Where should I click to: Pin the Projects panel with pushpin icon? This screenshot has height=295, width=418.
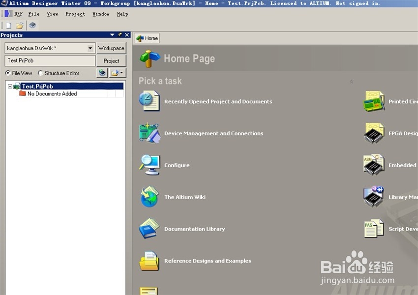pyautogui.click(x=120, y=34)
